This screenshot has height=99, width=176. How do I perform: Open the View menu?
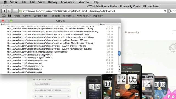tap(41, 2)
